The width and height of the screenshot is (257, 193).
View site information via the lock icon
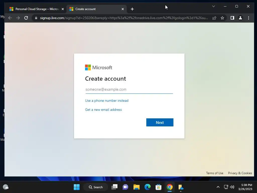tap(36, 18)
